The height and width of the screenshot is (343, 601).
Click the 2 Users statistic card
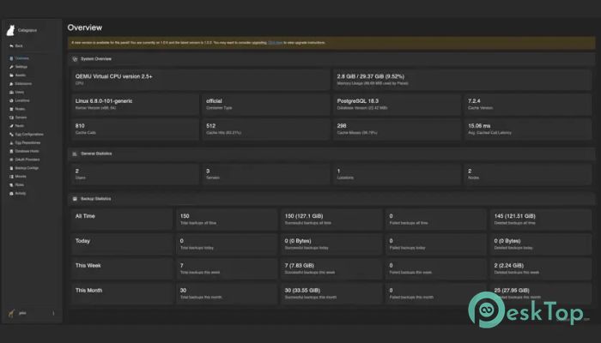coord(135,174)
